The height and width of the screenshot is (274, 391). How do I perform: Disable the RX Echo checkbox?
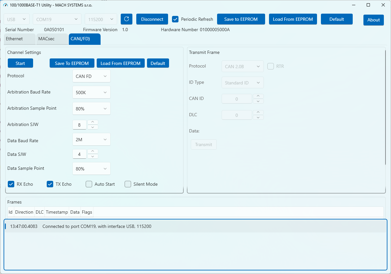click(11, 184)
